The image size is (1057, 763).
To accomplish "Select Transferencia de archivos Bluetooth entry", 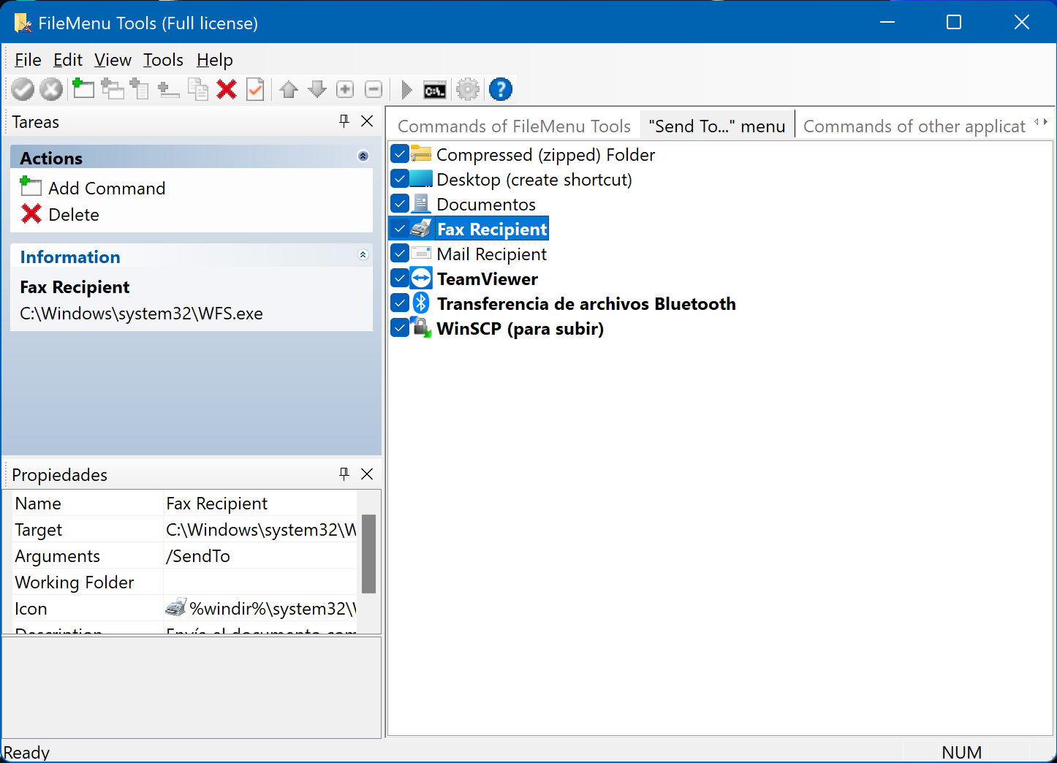I will [586, 303].
